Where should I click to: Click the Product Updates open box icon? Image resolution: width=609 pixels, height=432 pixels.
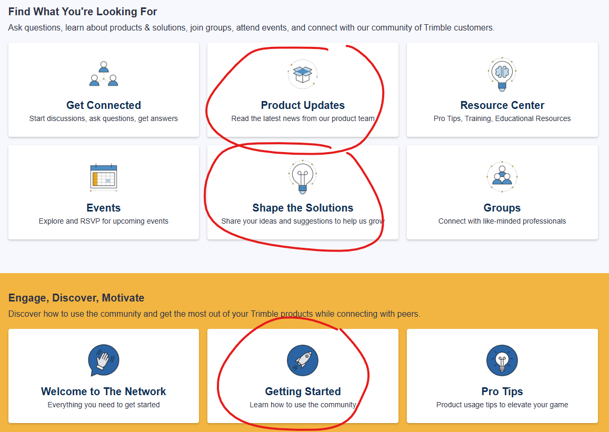click(x=303, y=74)
